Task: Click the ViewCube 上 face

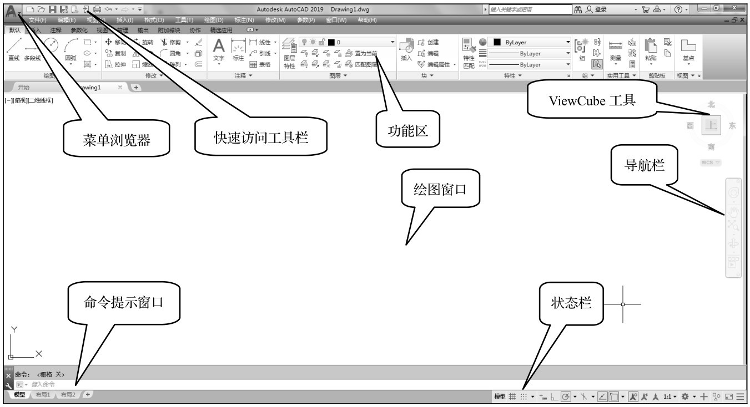Action: tap(710, 125)
